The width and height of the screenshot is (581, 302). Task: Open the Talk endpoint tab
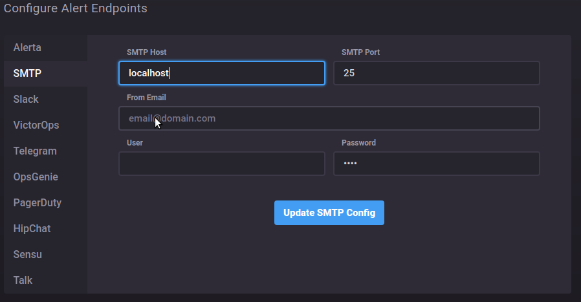(x=23, y=281)
